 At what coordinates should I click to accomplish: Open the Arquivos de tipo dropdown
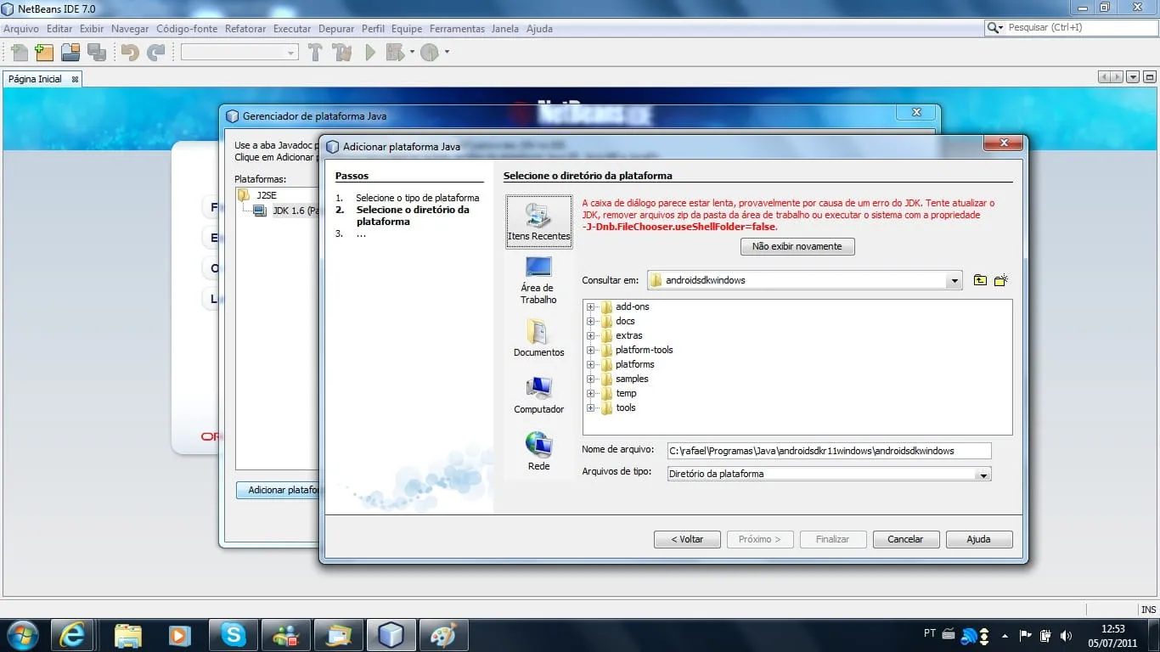(x=983, y=475)
